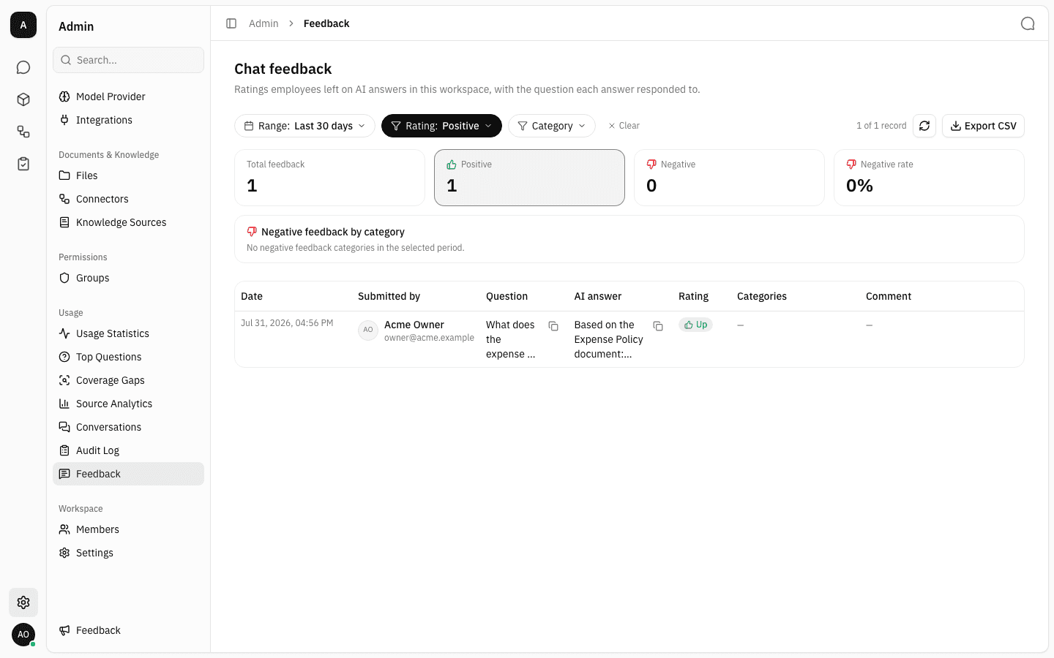Go to Files section
This screenshot has height=658, width=1054.
(x=128, y=175)
